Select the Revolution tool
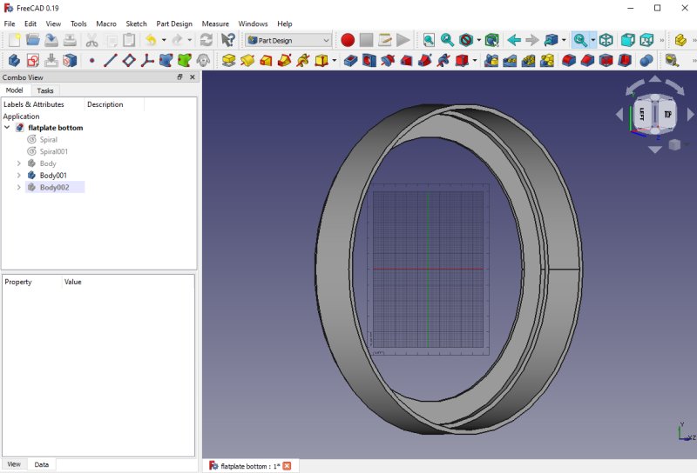This screenshot has width=697, height=473. [x=247, y=60]
